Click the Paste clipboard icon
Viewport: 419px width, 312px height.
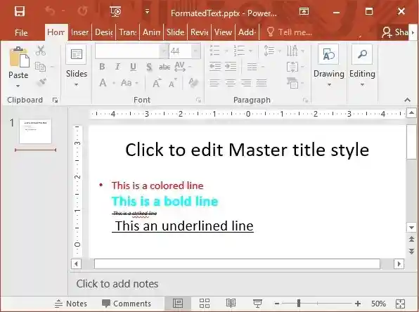click(19, 57)
